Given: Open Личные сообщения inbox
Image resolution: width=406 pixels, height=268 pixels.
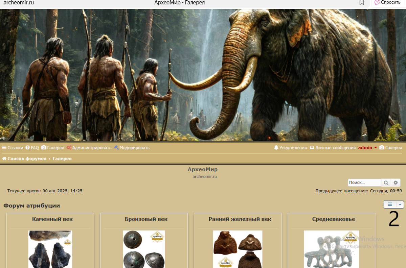Looking at the screenshot, I should 333,148.
